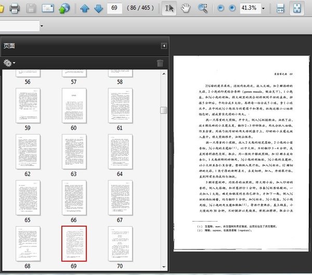Go to next page with down arrow
The image size is (312, 275).
coord(98,8)
